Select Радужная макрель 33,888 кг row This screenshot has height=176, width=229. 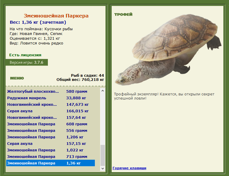pyautogui.click(x=51, y=98)
